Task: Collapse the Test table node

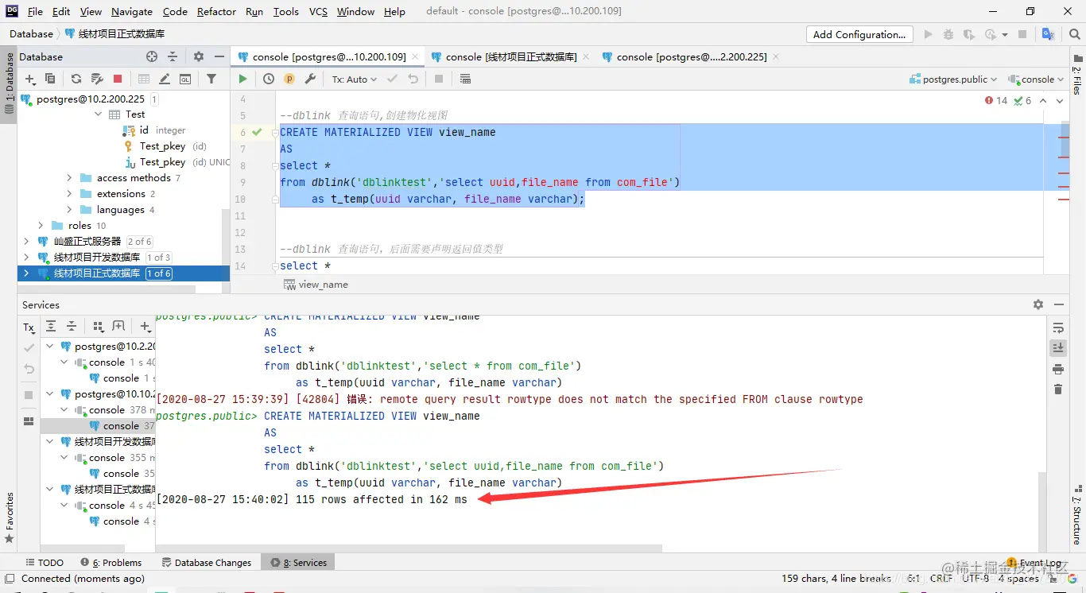Action: click(x=98, y=114)
